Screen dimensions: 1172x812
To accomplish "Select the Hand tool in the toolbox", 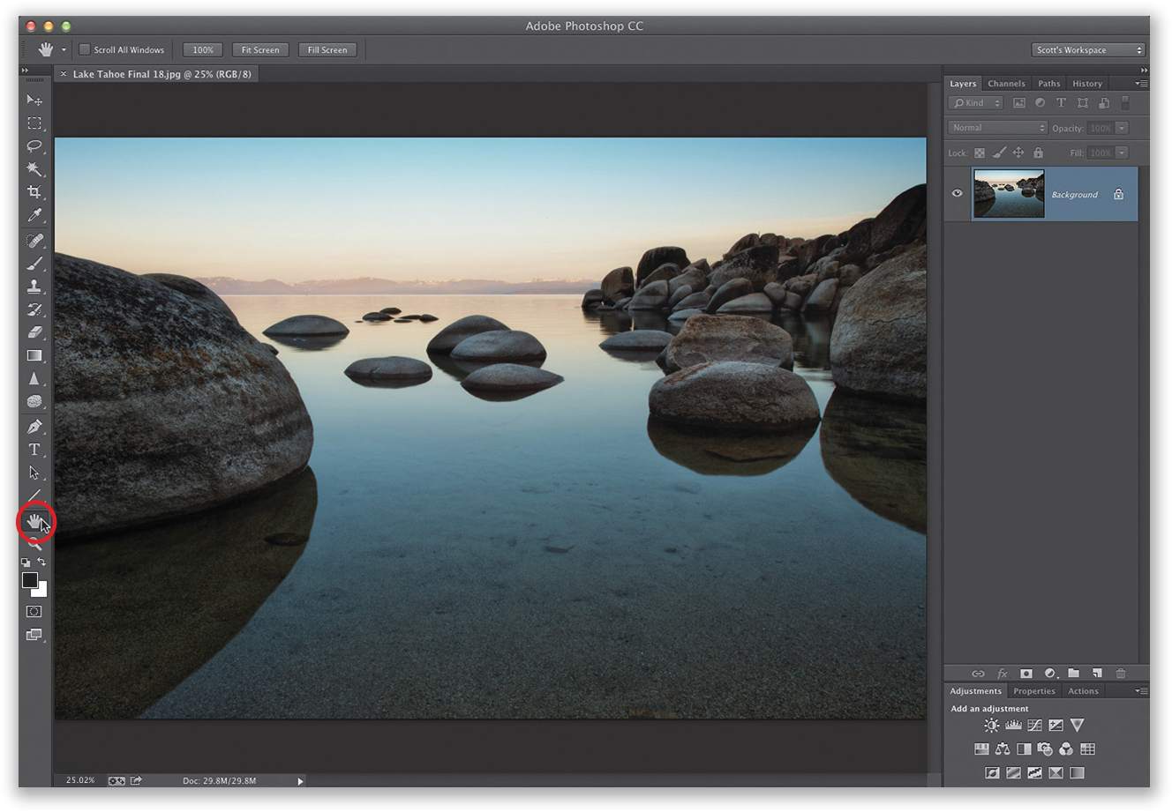I will pos(34,522).
